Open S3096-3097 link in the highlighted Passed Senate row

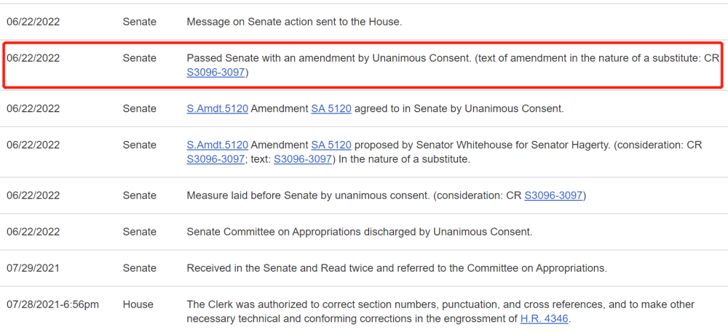[217, 73]
